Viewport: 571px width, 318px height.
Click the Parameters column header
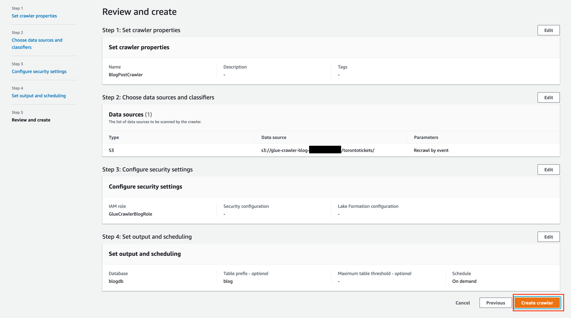coord(426,138)
